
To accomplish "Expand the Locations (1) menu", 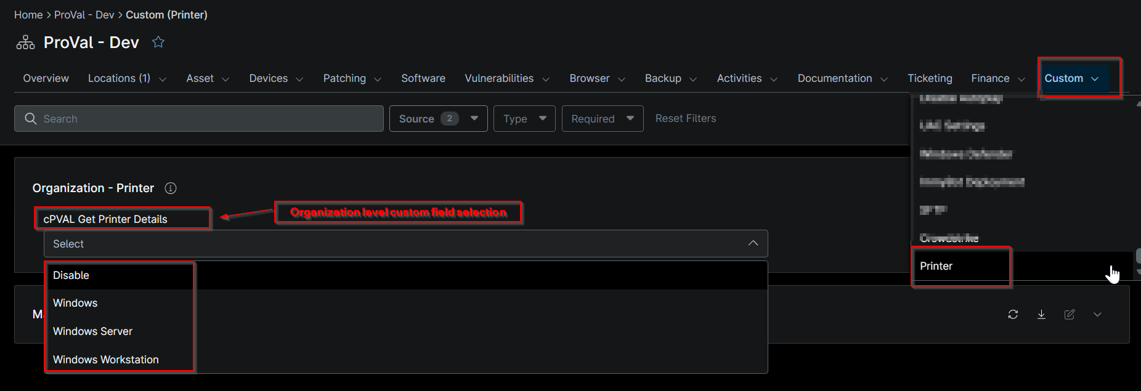I will [127, 78].
